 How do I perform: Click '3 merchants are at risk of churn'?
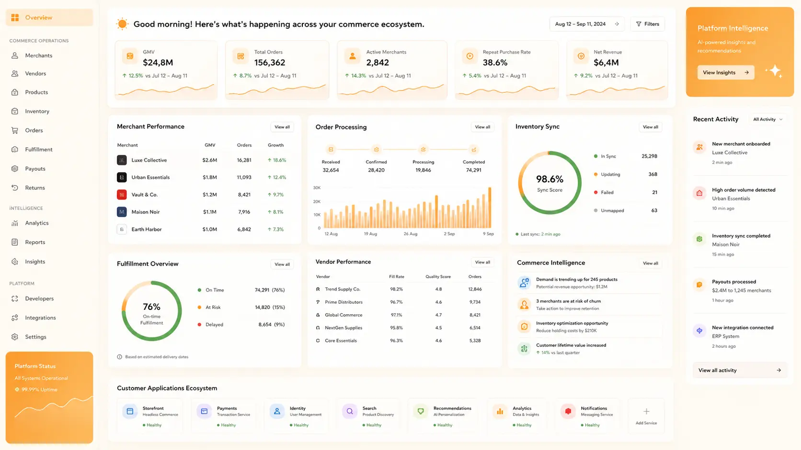click(x=568, y=301)
